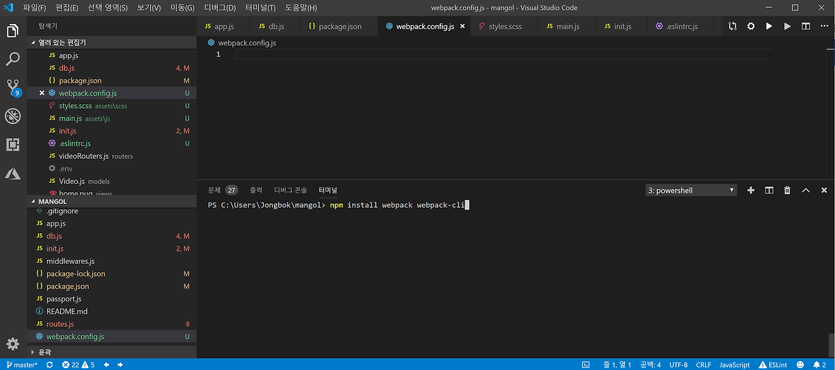Close the terminal panel with the X icon
The height and width of the screenshot is (370, 835).
[x=824, y=190]
